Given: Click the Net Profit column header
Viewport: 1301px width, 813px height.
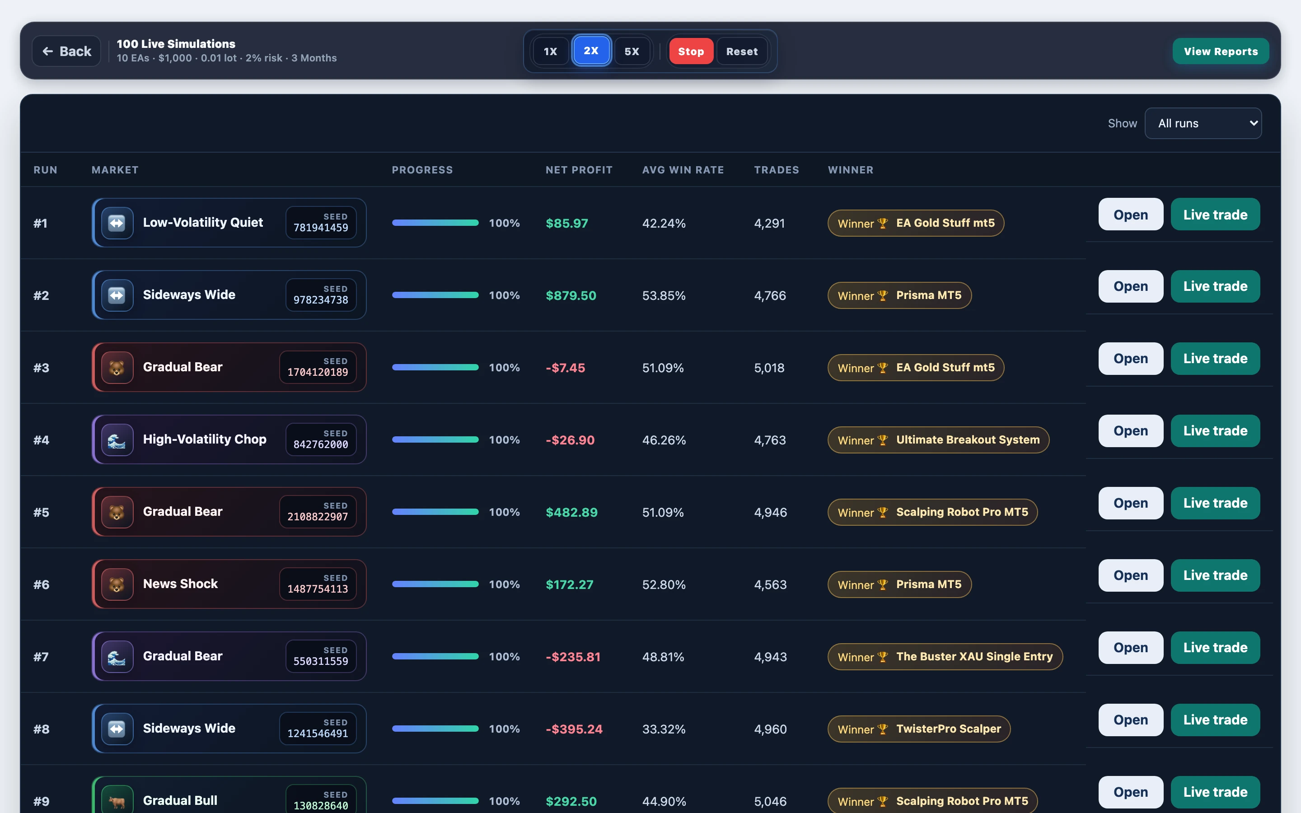Looking at the screenshot, I should point(579,170).
